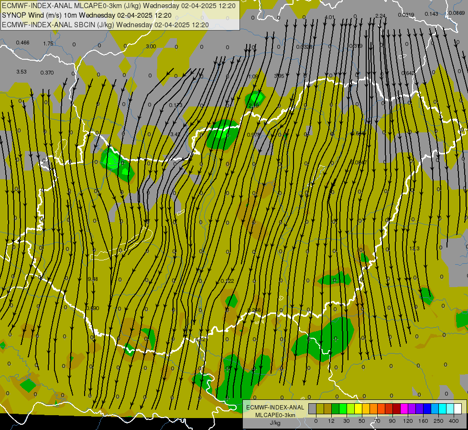Image resolution: width=468 pixels, height=430 pixels.
Task: Select the pure blue legend swatch
Action: (x=427, y=408)
